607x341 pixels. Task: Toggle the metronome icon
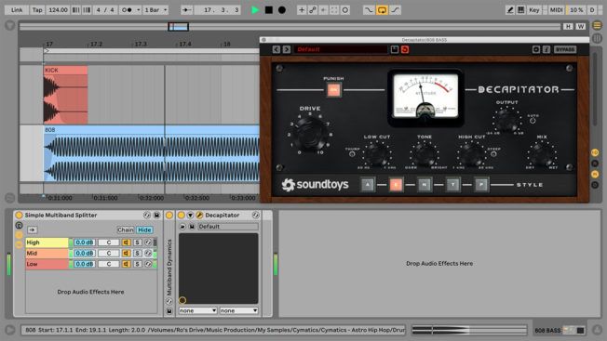(127, 10)
